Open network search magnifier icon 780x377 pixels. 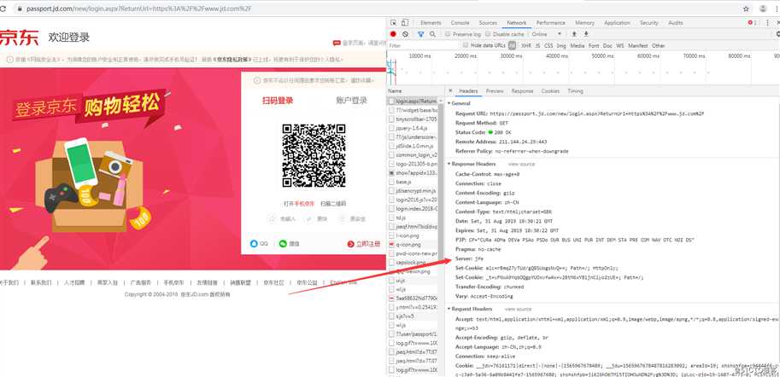coord(432,34)
